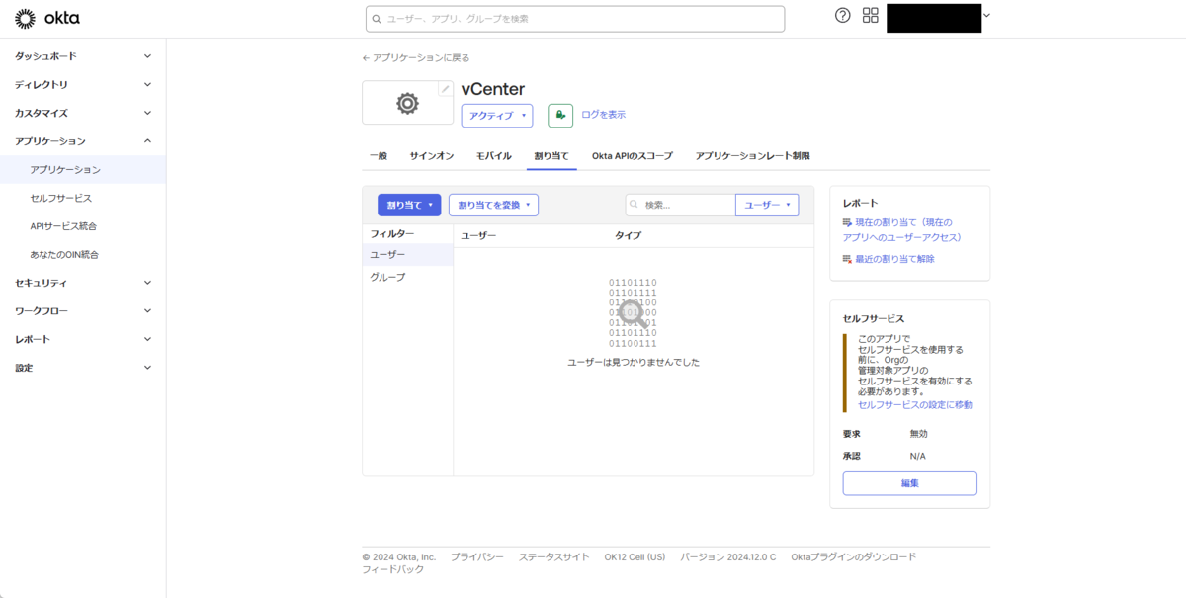Switch to the Okta APIのスコープ tab
The image size is (1186, 598).
(633, 156)
